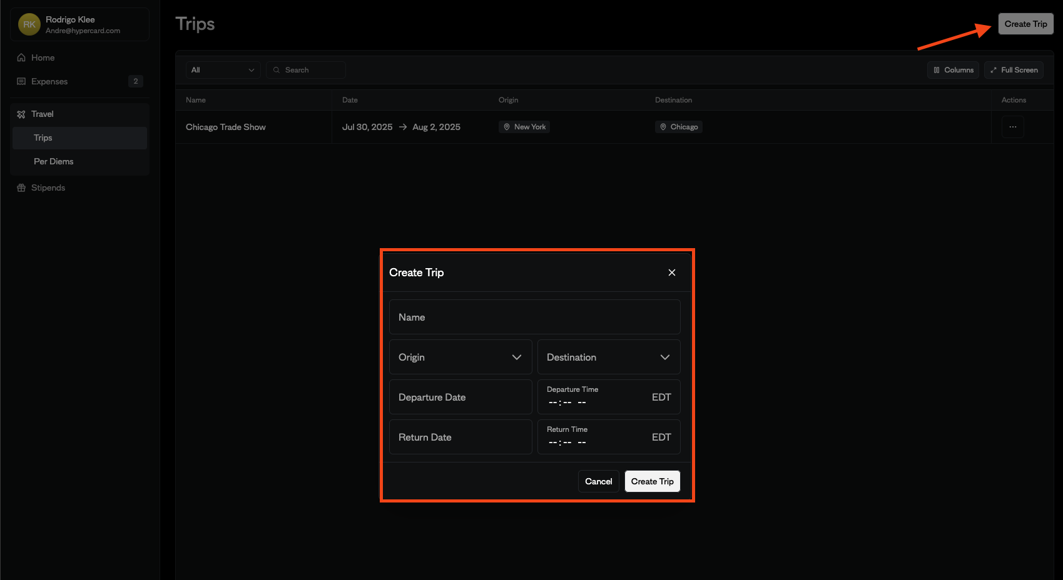Screen dimensions: 1063x580
Task: Click the trip Name input field
Action: coord(534,317)
